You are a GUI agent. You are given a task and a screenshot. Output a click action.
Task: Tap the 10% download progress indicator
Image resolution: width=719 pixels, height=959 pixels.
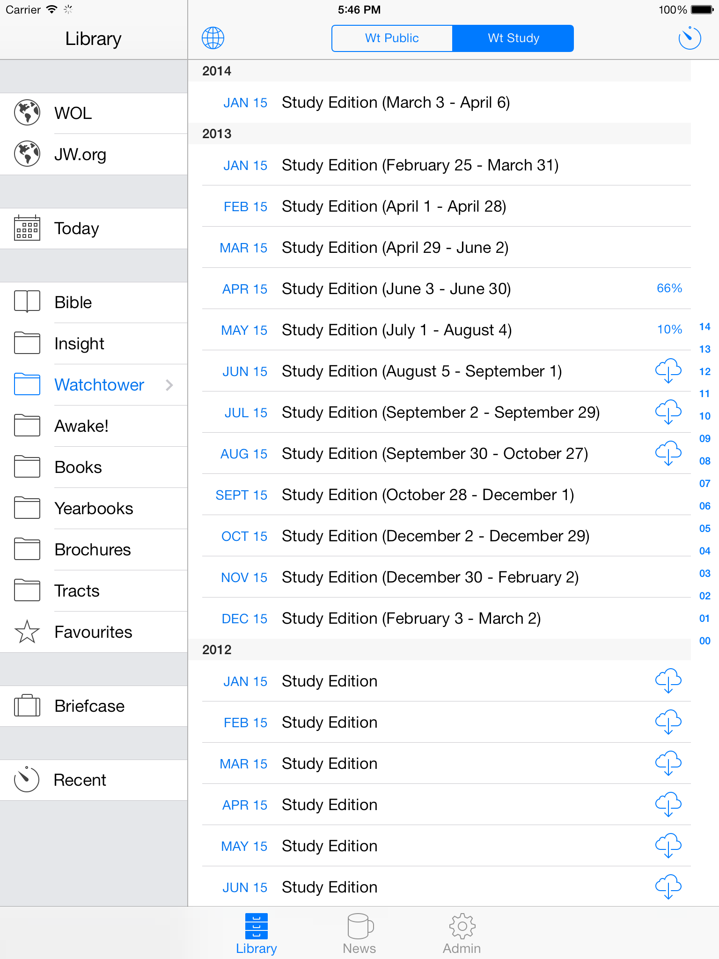coord(669,330)
